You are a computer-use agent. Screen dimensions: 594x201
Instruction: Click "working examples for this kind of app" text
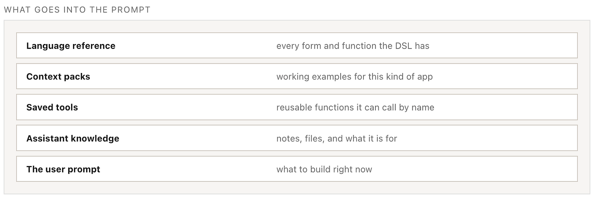click(355, 77)
